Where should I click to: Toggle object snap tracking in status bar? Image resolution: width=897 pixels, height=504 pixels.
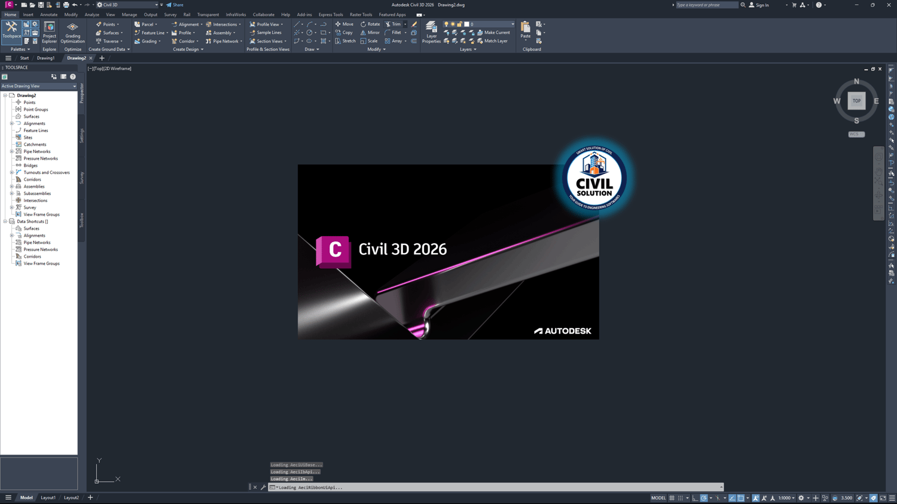click(732, 498)
